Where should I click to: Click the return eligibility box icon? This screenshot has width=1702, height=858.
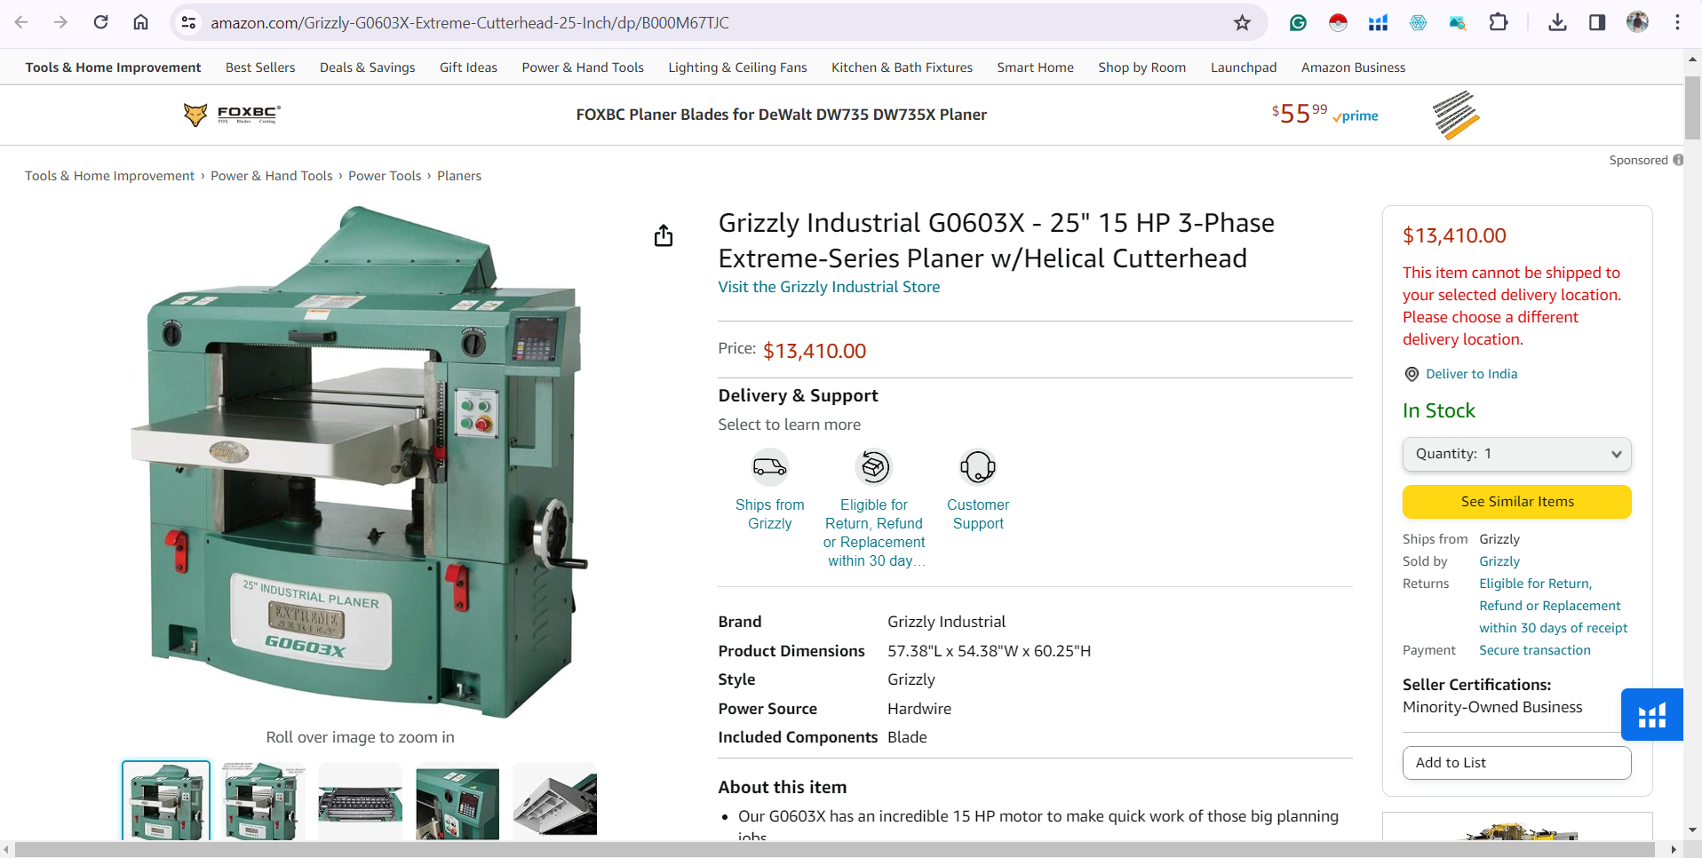pos(873,466)
